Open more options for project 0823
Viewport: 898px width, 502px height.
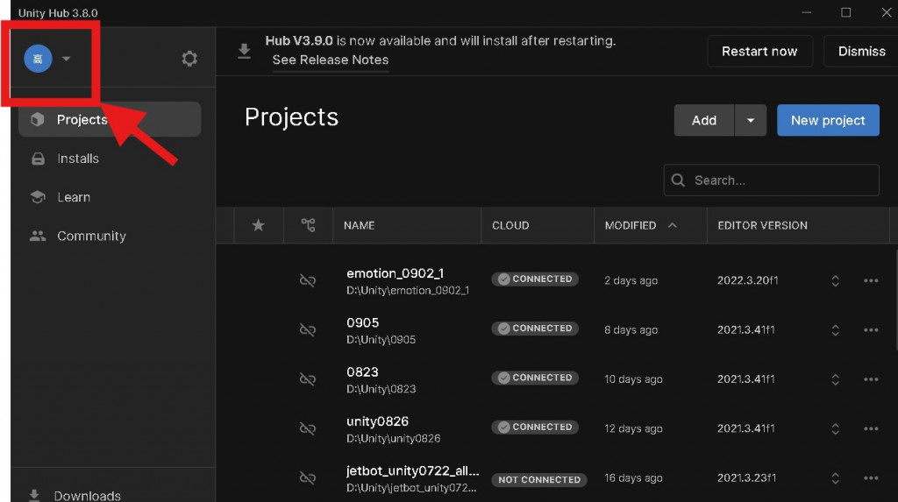(x=871, y=379)
